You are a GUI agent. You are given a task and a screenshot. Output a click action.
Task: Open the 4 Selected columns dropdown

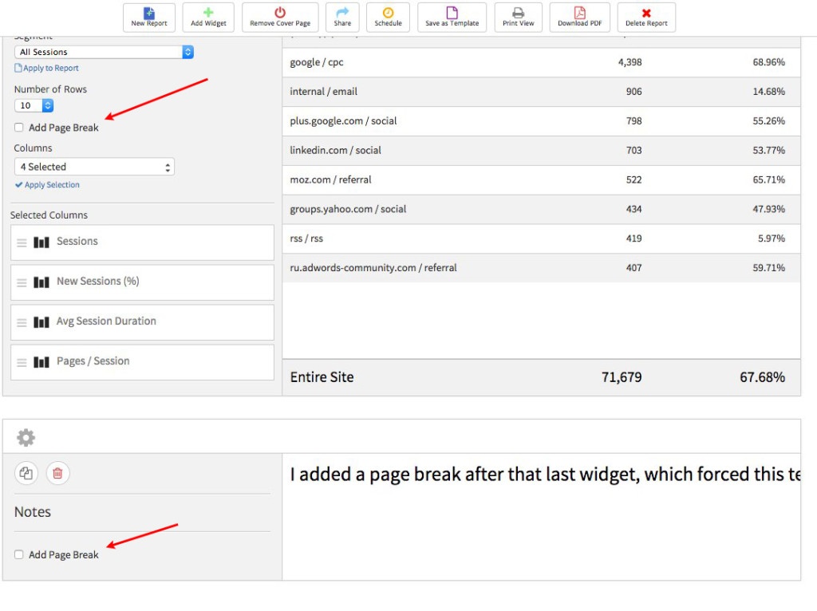click(x=94, y=166)
